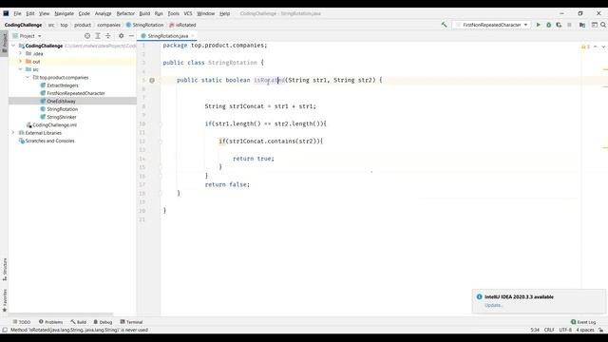Click the Build Project hammer icon
Image resolution: width=608 pixels, height=342 pixels.
444,25
